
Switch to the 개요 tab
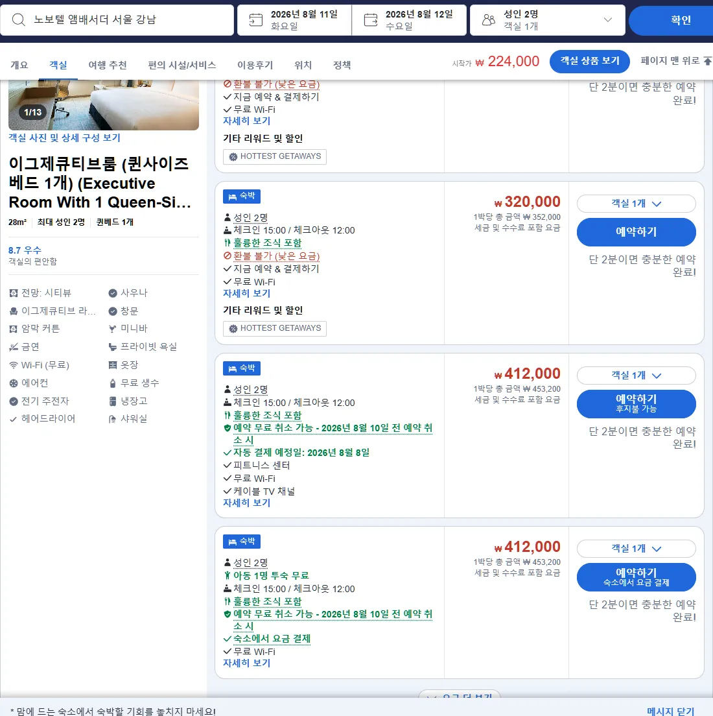(x=19, y=66)
